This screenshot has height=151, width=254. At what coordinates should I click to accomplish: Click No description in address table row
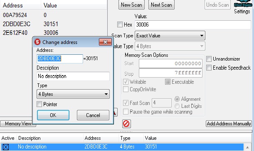coord(32,147)
